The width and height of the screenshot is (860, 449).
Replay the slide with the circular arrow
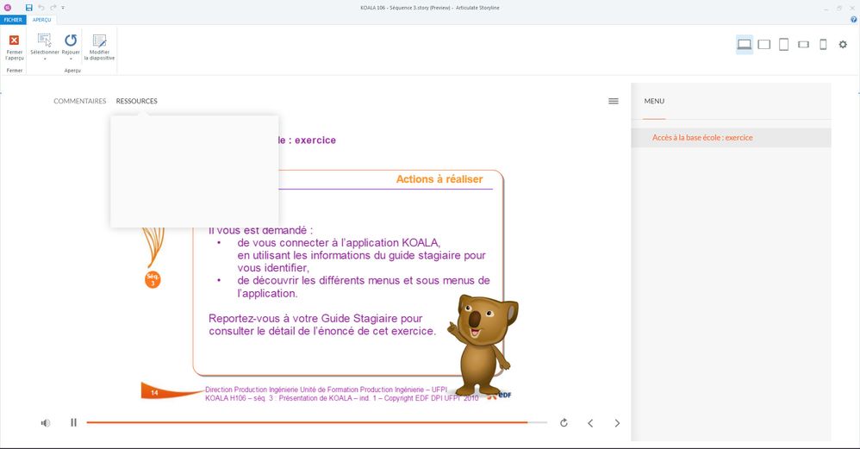tap(564, 422)
